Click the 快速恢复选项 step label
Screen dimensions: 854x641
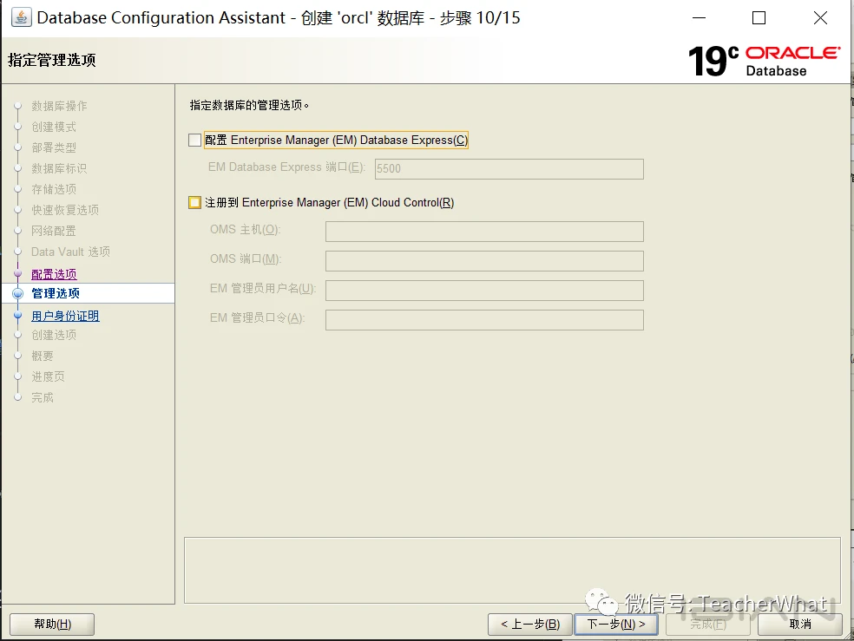point(65,210)
